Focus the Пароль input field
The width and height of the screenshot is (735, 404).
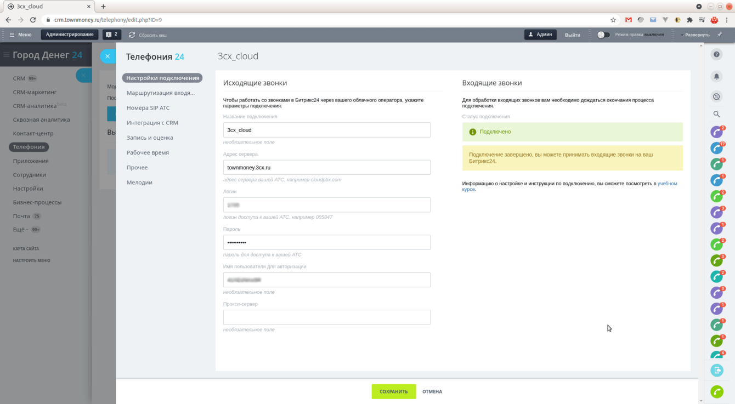[327, 242]
